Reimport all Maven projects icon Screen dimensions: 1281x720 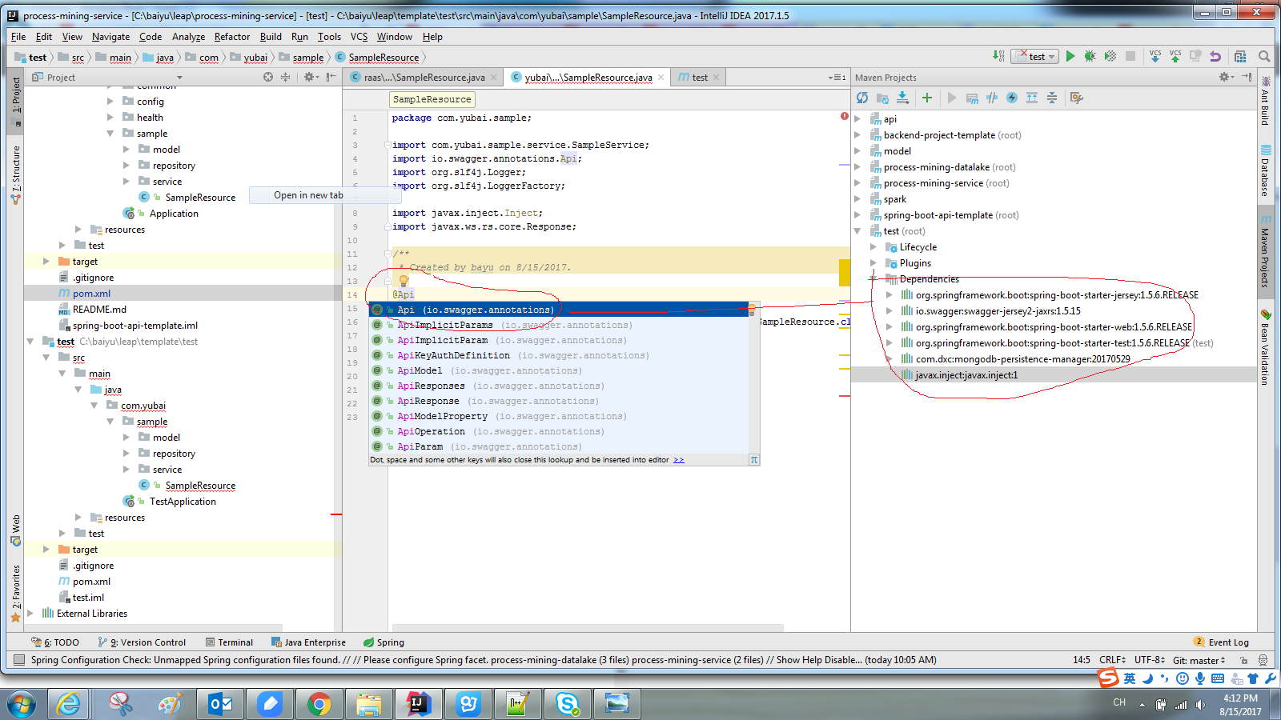coord(862,98)
